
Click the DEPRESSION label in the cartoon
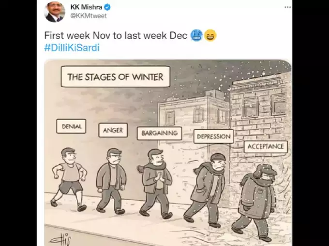pos(213,137)
